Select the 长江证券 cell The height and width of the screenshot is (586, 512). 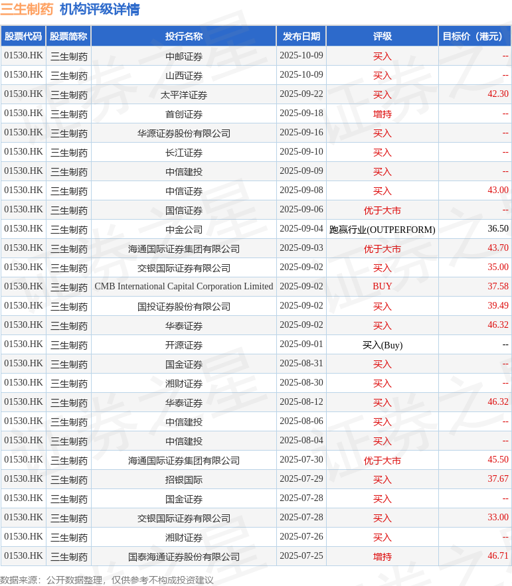(184, 153)
